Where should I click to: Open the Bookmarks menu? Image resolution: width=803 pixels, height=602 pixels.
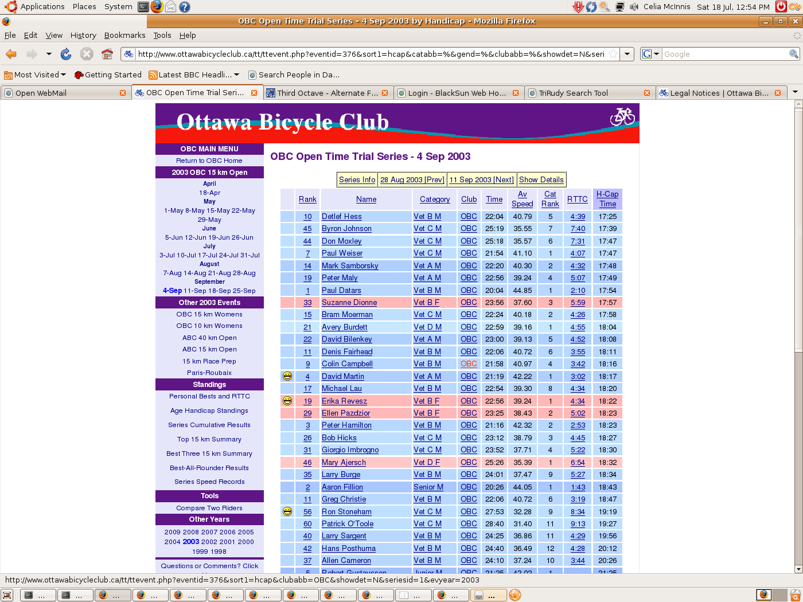click(124, 35)
